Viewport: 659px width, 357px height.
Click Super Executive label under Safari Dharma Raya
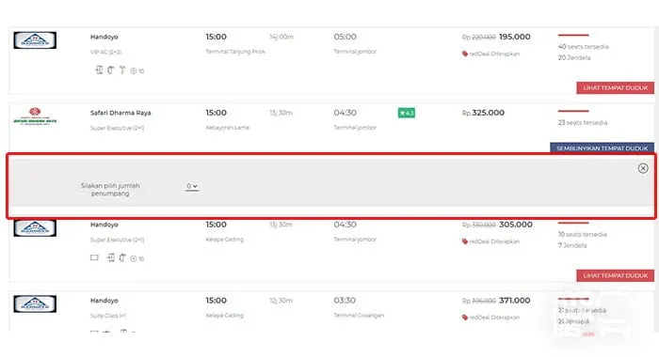[x=118, y=128]
